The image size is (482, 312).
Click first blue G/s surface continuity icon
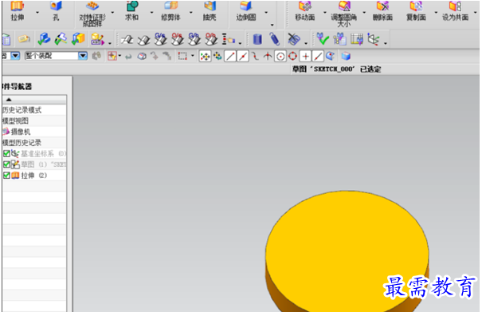[160, 39]
